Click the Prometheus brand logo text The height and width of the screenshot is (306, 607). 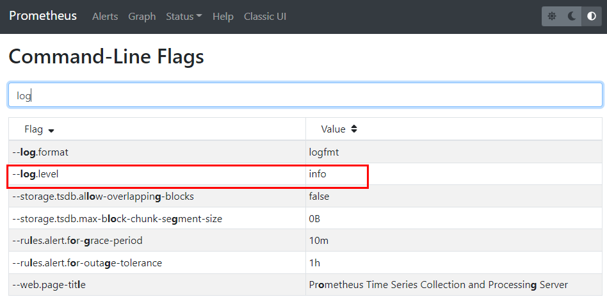43,16
